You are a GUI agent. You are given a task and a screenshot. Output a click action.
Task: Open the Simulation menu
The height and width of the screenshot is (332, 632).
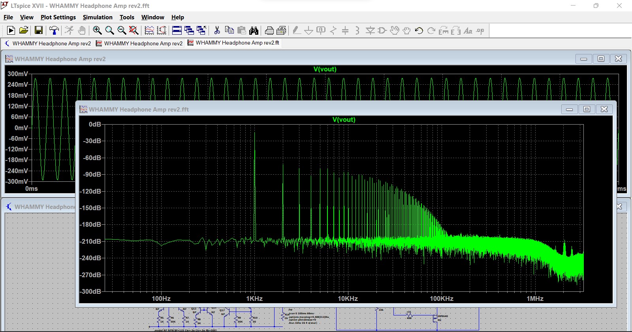(x=98, y=17)
